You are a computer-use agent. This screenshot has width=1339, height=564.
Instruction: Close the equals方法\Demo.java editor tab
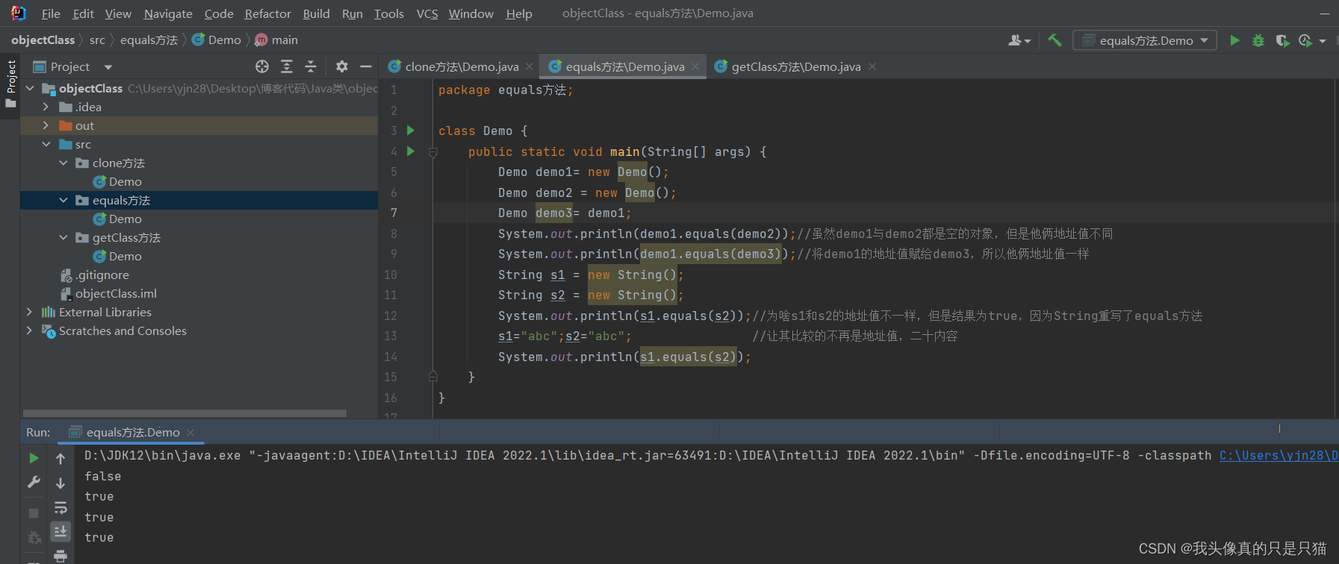point(695,66)
